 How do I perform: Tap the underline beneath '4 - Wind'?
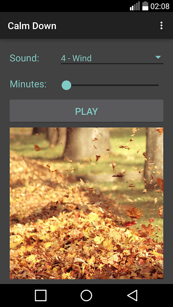112,63
